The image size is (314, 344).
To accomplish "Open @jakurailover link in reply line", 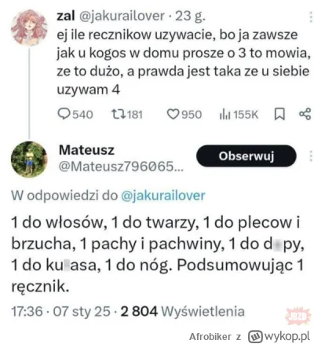I will pos(163,196).
